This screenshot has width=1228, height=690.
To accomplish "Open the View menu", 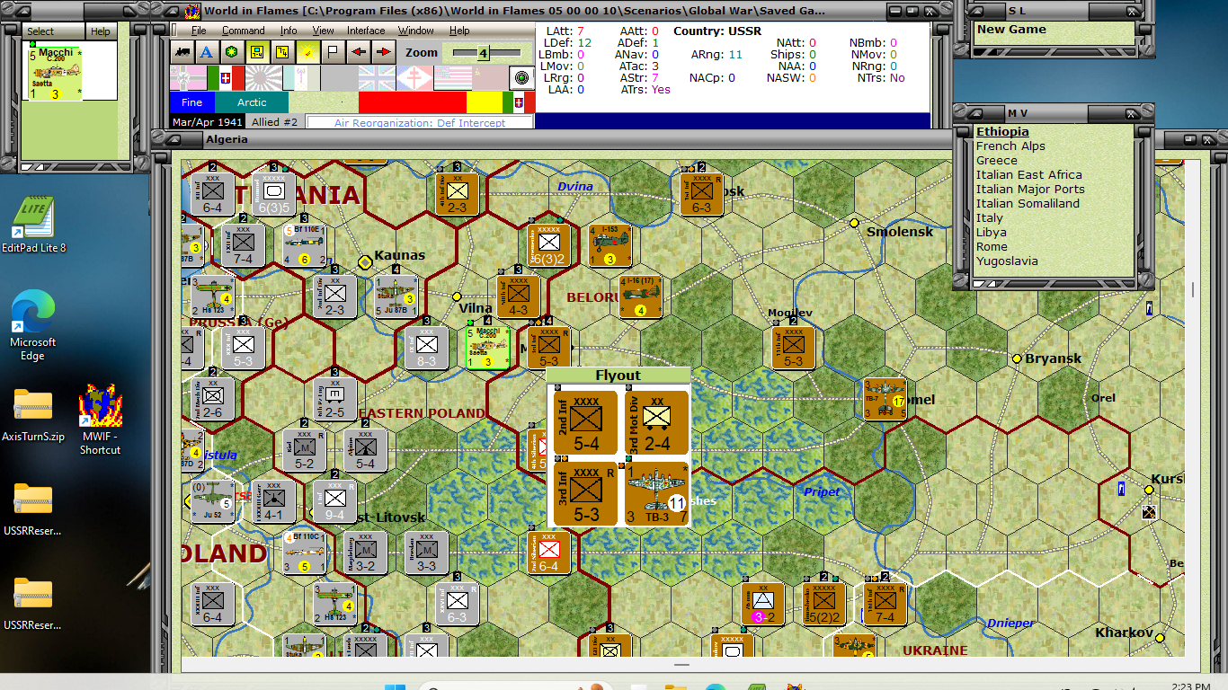I will click(x=323, y=31).
